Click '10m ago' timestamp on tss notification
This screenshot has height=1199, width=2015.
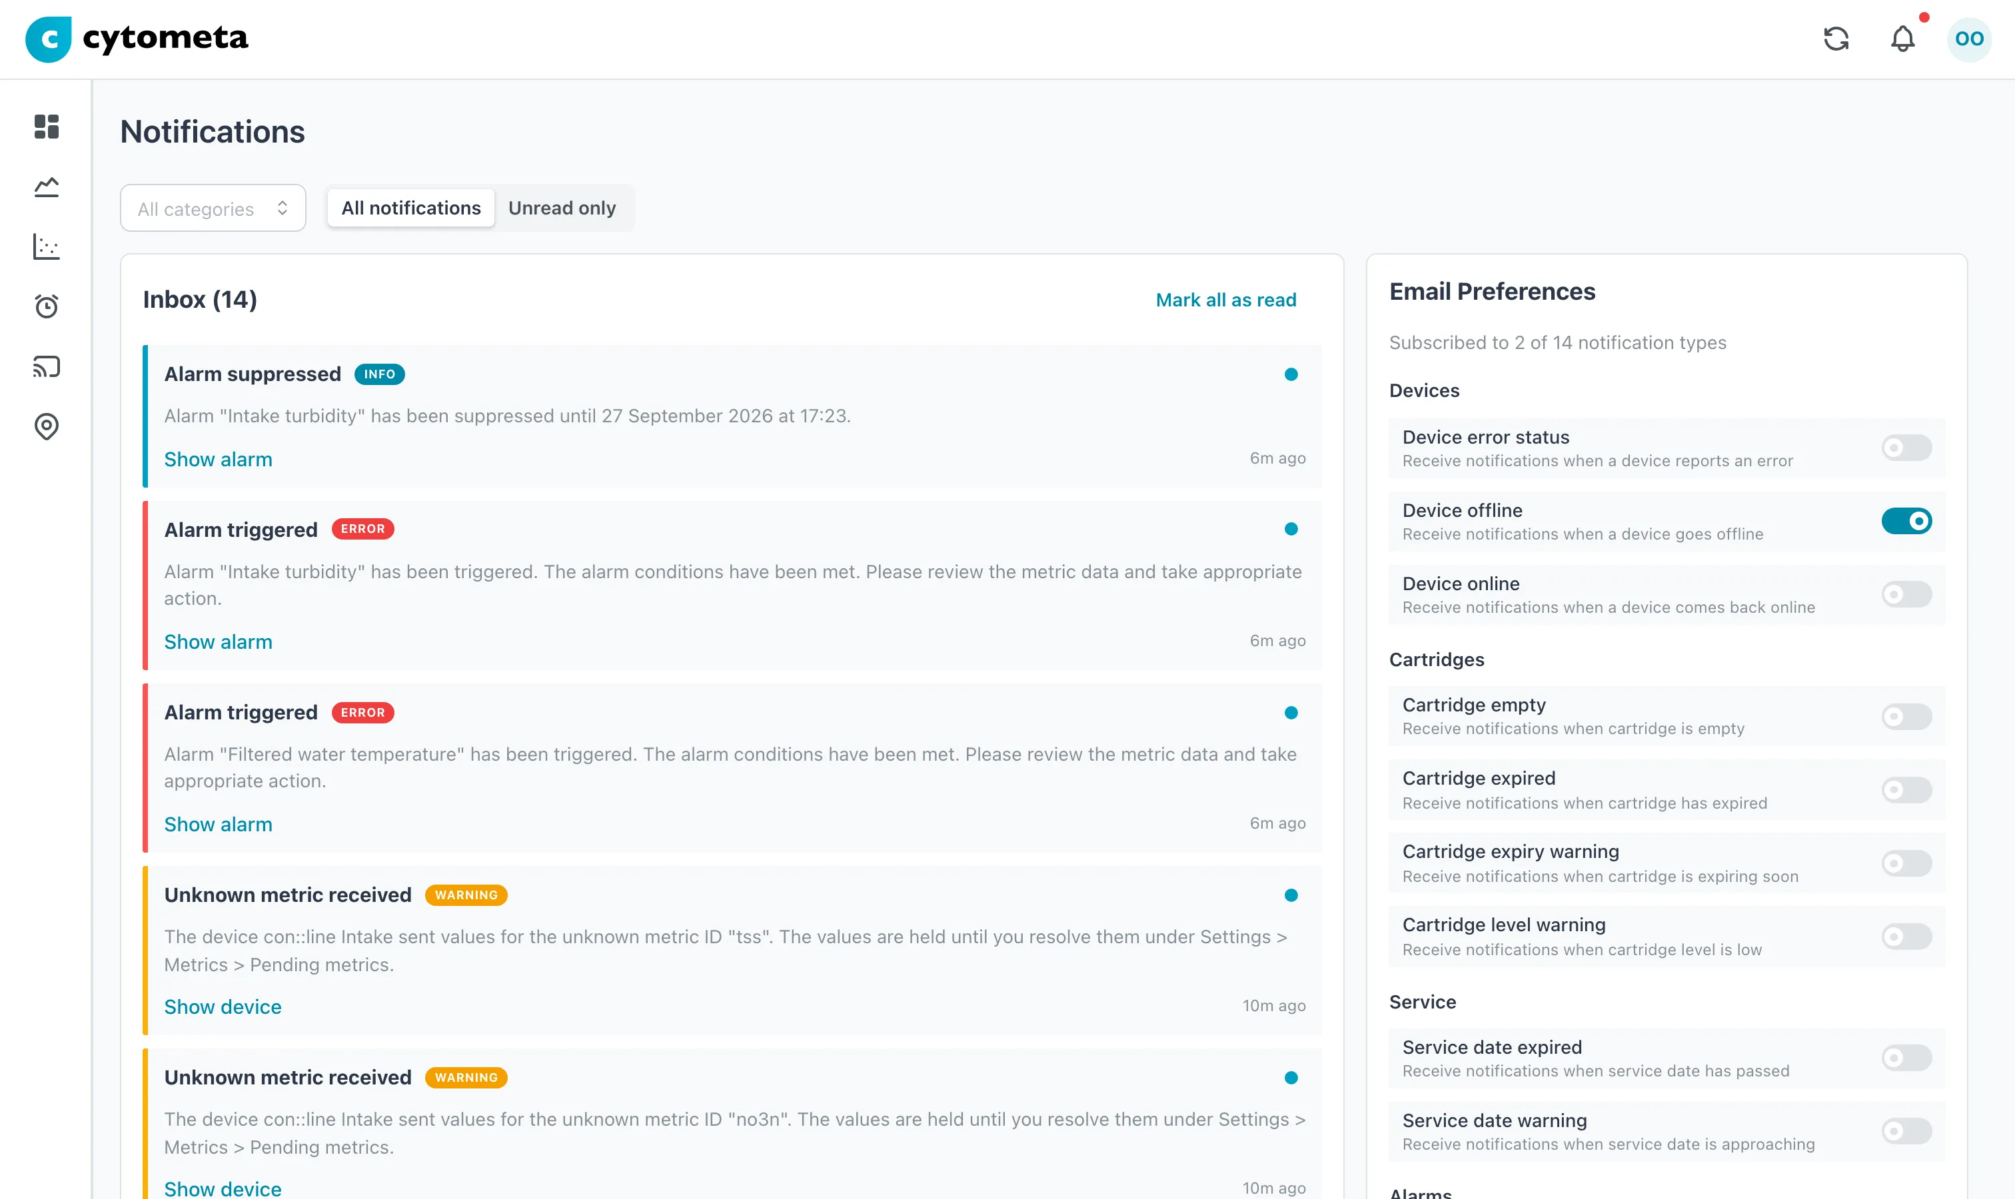click(1274, 1006)
